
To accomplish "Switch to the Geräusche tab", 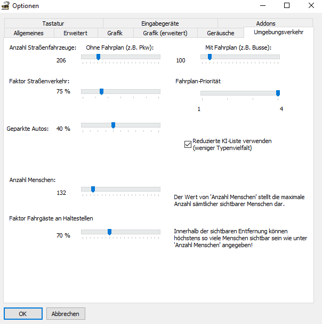I will click(220, 33).
